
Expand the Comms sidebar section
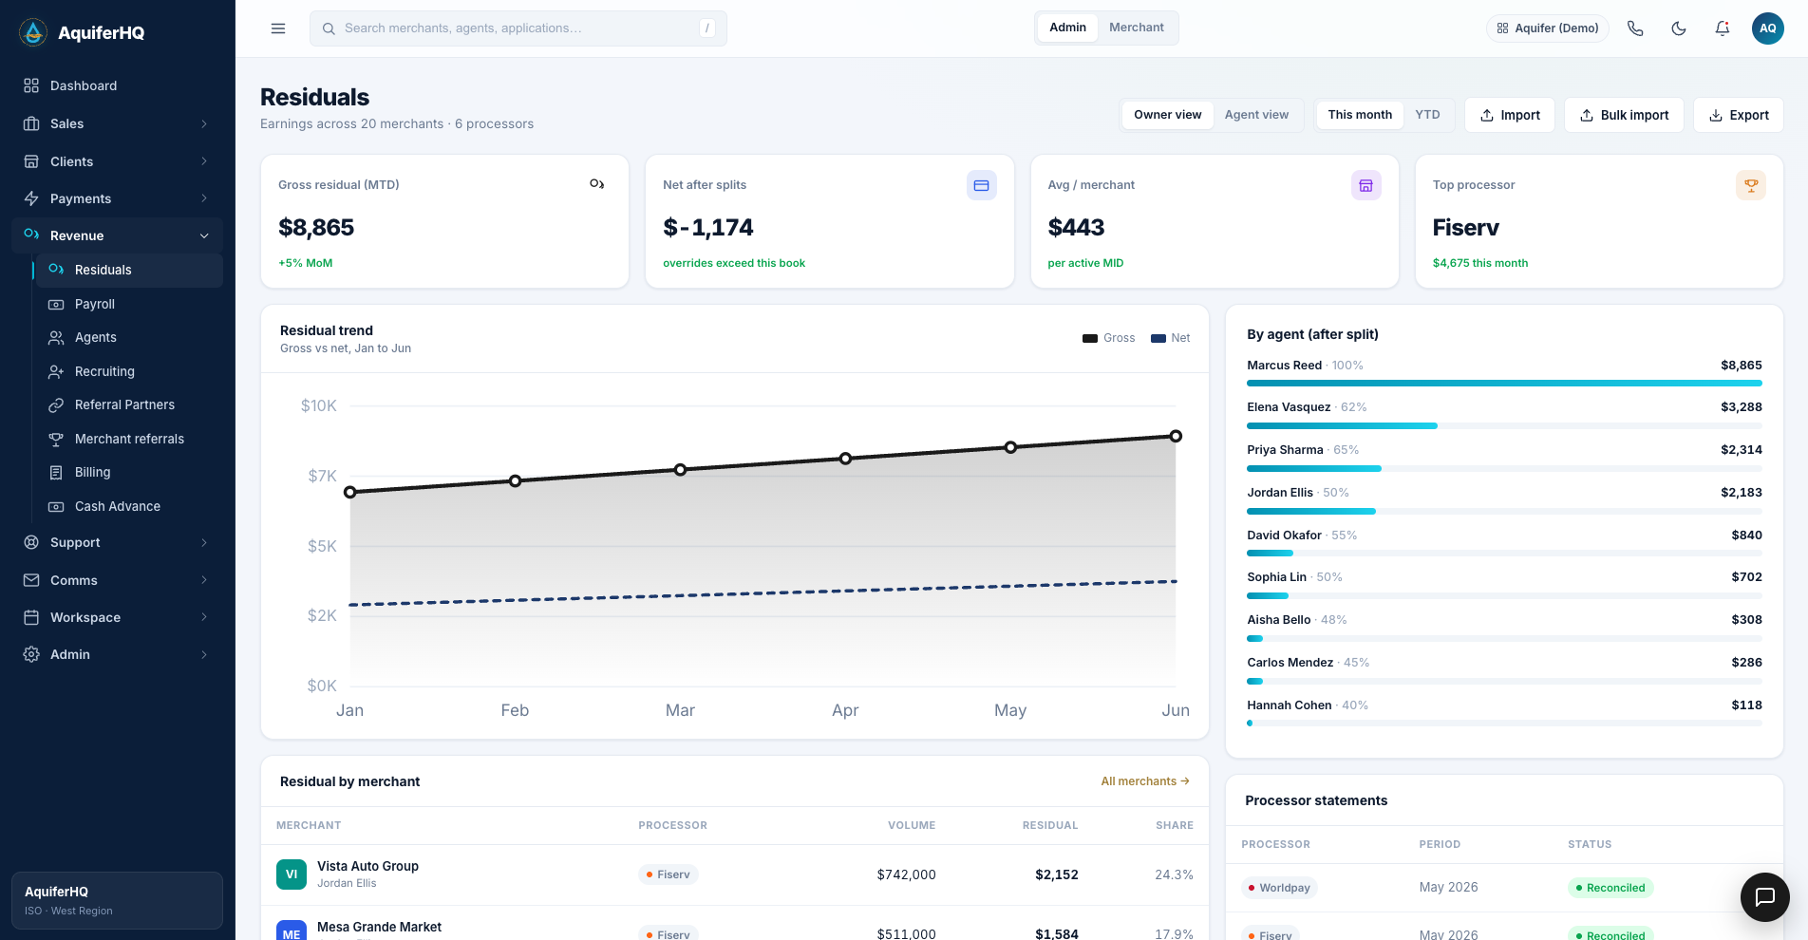coord(117,580)
